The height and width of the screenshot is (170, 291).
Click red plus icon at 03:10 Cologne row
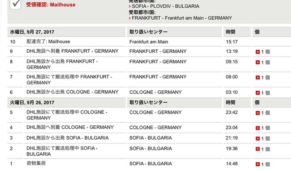(x=258, y=93)
